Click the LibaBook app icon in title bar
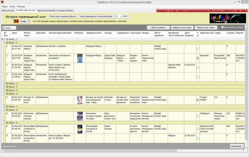Viewport: 249px width, 157px height. (2, 2)
